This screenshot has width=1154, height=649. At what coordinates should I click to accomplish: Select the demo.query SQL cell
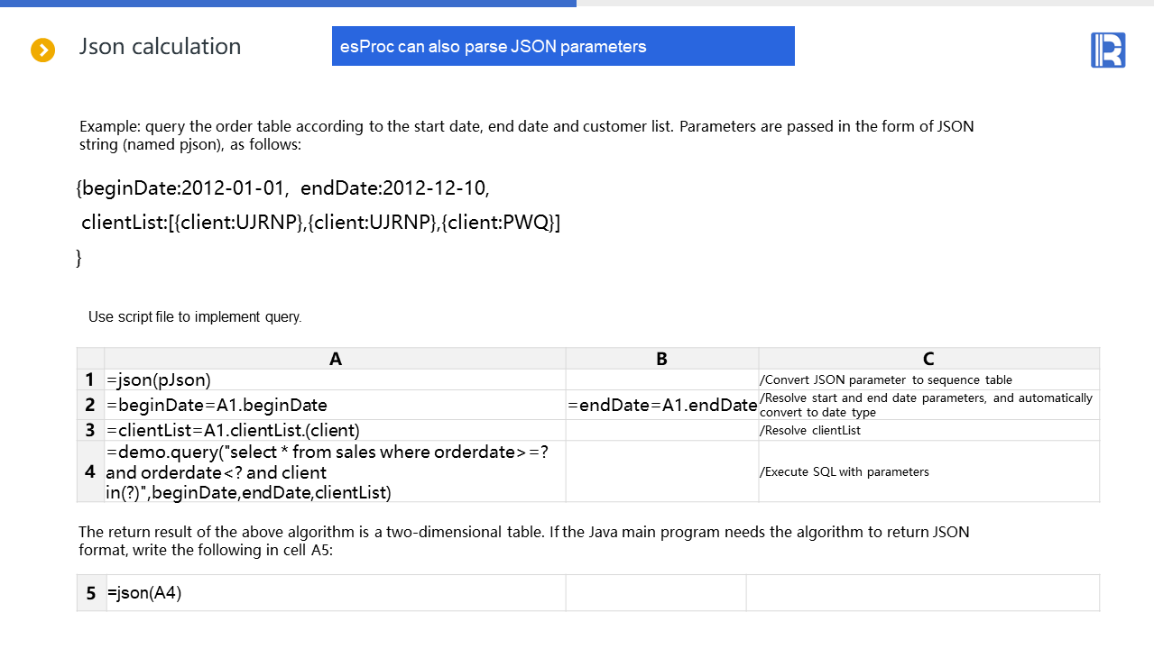point(335,471)
